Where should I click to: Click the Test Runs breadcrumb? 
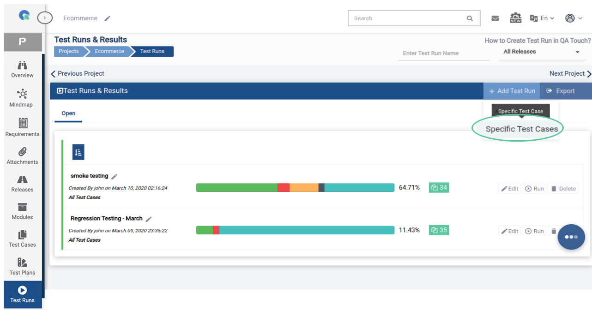[x=152, y=51]
